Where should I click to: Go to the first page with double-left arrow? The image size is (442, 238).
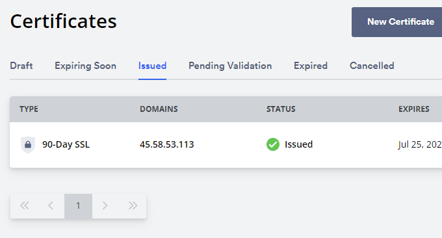tap(25, 205)
